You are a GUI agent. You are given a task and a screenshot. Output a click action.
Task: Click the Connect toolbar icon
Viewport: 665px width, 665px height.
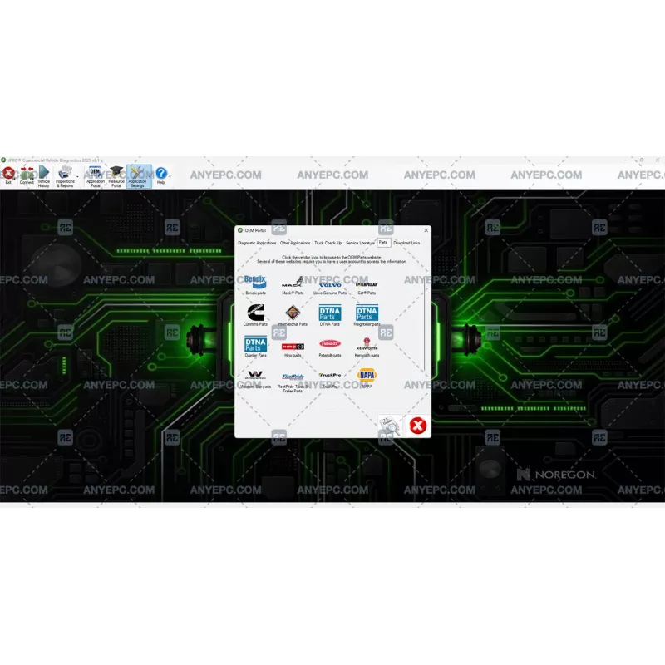[x=26, y=174]
